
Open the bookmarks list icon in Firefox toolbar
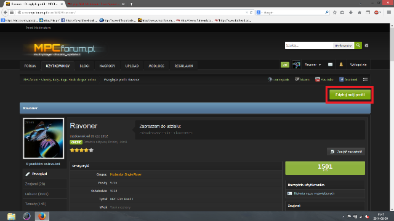click(x=342, y=12)
